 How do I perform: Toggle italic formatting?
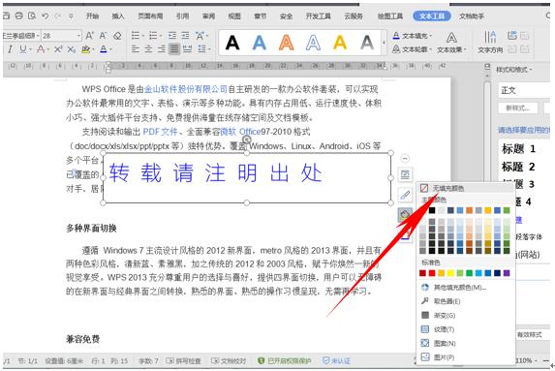[11, 49]
